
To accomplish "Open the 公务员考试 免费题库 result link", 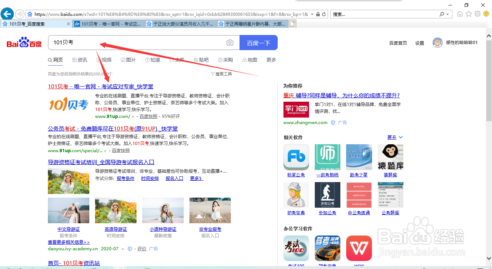I will (x=113, y=129).
